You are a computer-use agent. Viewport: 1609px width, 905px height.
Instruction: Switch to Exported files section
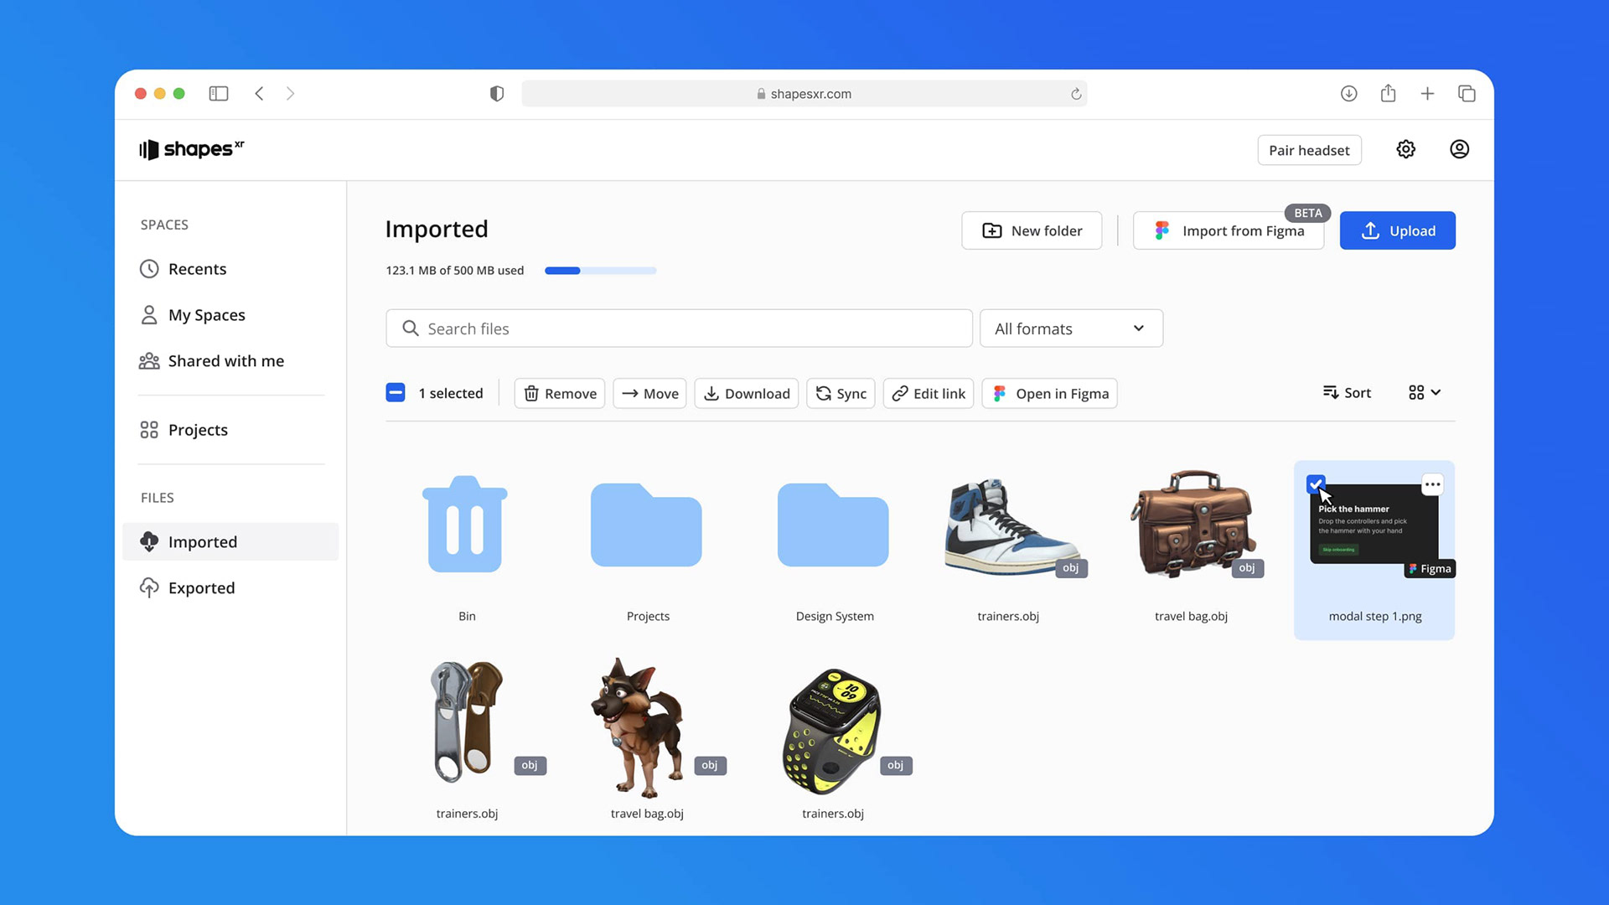[201, 587]
